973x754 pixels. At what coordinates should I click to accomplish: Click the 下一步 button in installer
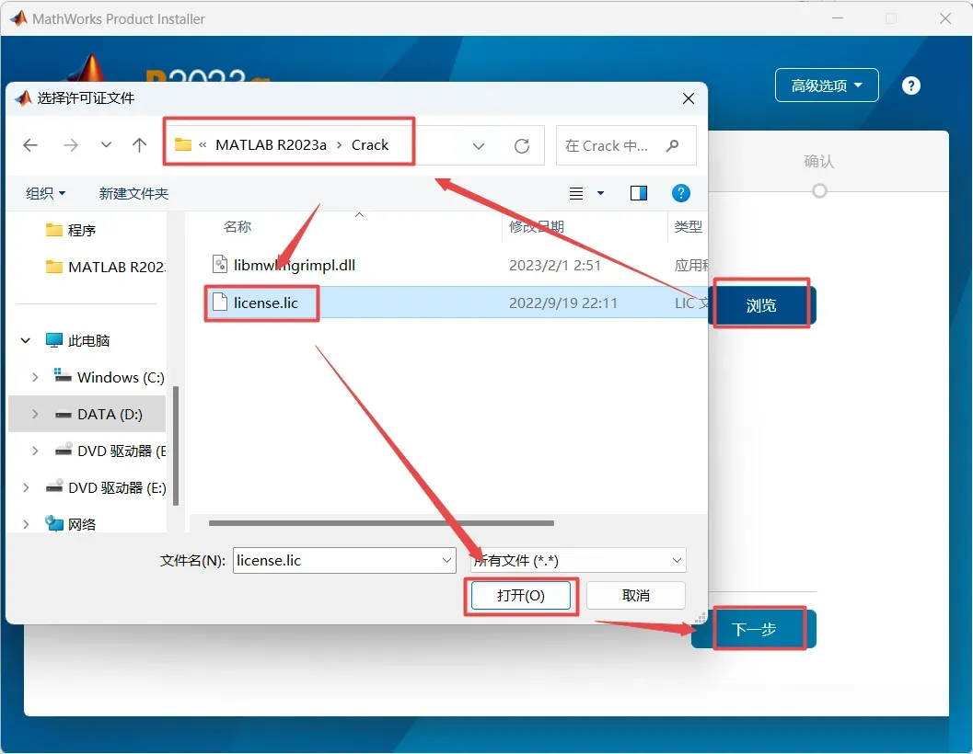click(754, 629)
